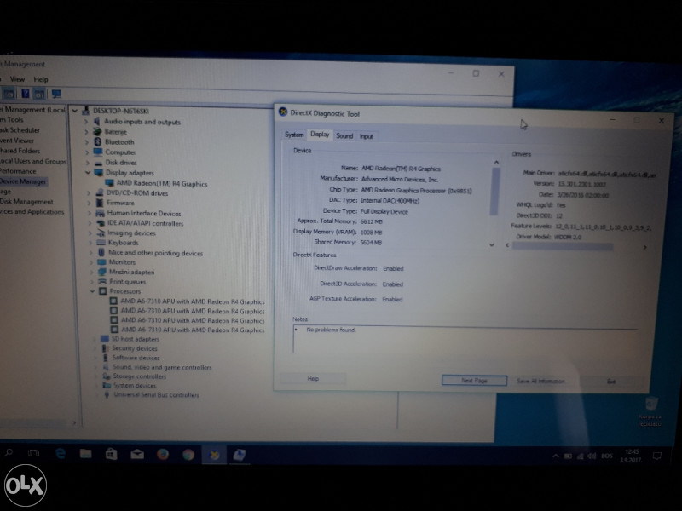Click the Bluetooth device icon
This screenshot has width=682, height=511.
pos(97,142)
